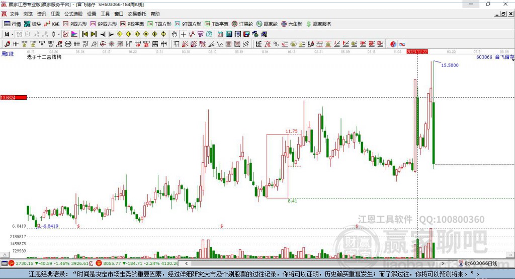Open the P数字表 tool
515x279 pixels.
pyautogui.click(x=132, y=24)
